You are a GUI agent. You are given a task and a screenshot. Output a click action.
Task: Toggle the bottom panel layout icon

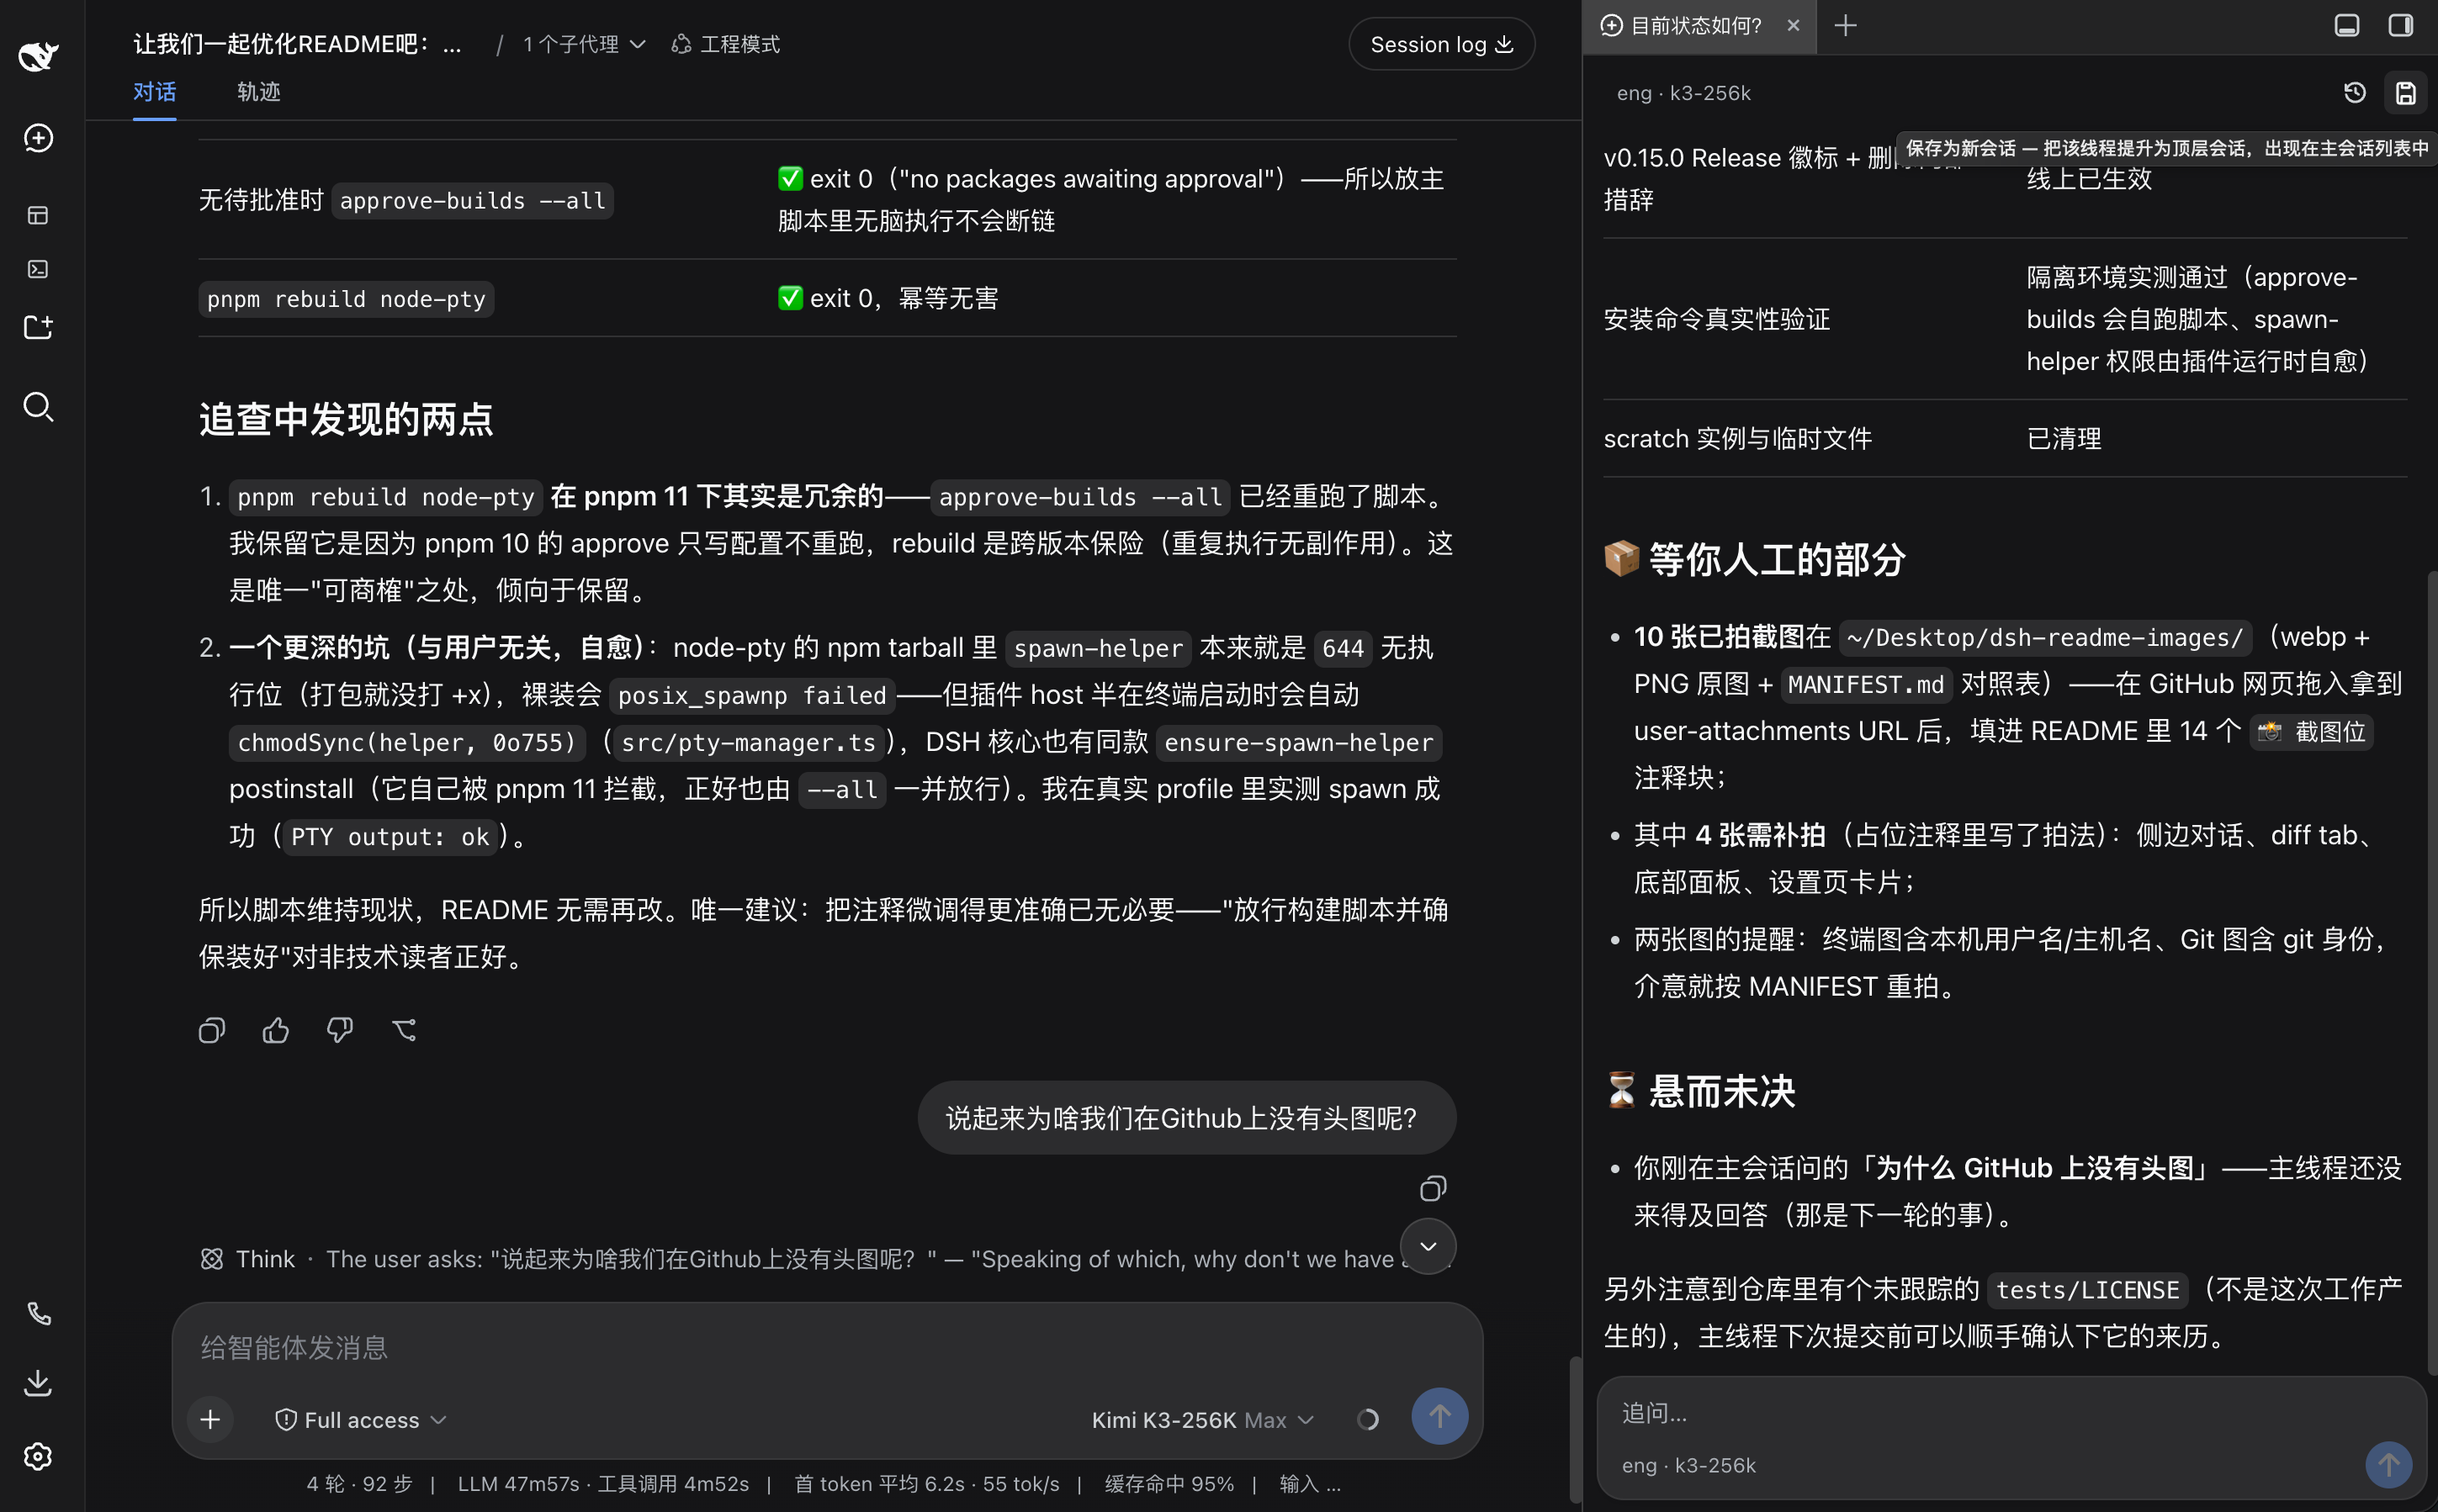click(x=2347, y=25)
